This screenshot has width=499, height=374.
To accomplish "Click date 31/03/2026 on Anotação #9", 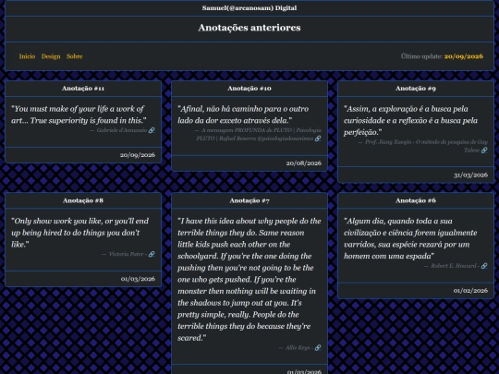I will (x=470, y=175).
